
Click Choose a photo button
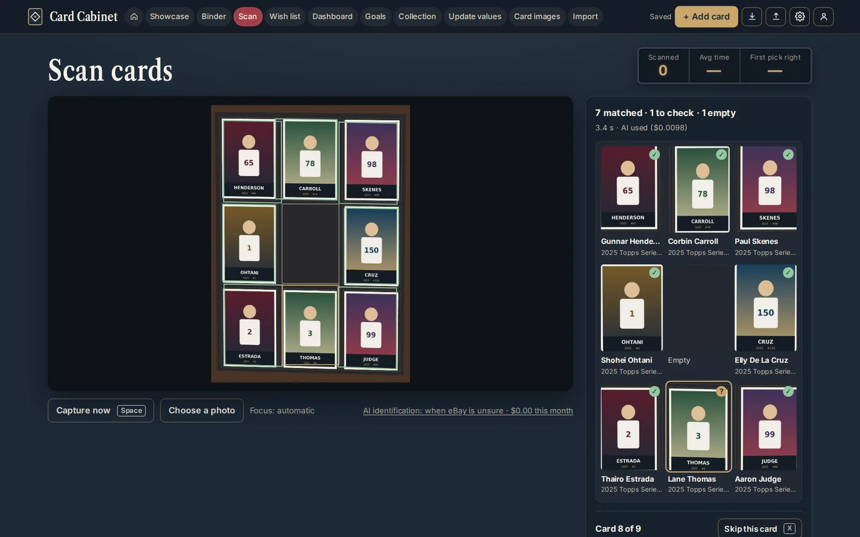coord(202,410)
